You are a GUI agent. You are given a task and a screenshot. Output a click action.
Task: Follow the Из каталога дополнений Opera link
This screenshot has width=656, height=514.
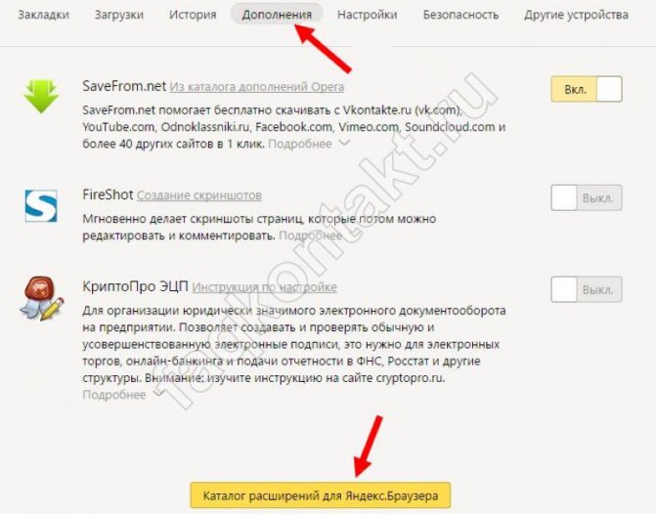257,87
